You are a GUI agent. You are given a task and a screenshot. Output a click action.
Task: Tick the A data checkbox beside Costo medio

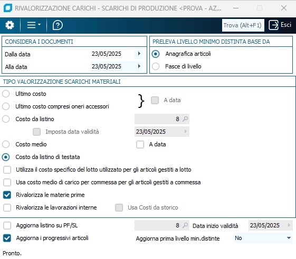coord(140,144)
